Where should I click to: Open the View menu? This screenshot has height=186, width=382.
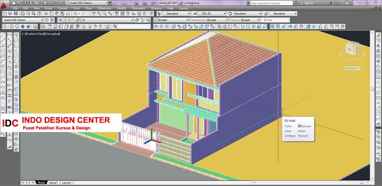point(37,8)
